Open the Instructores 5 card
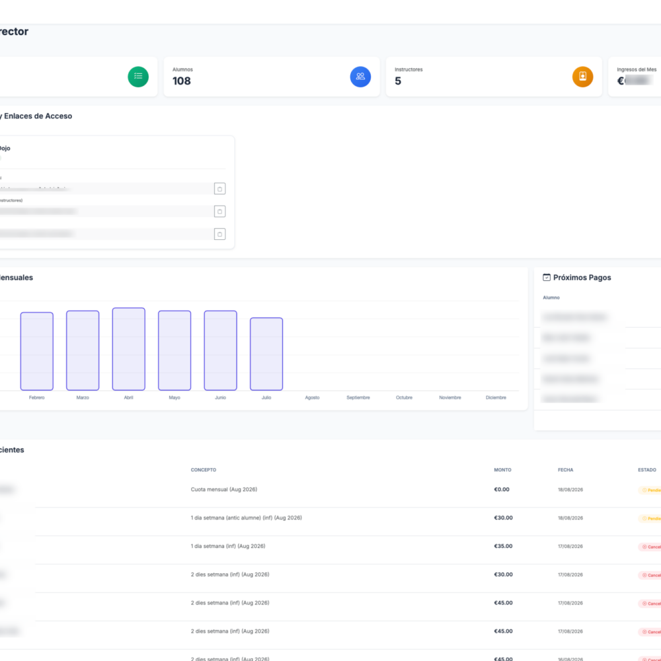This screenshot has width=661, height=661. tap(494, 77)
